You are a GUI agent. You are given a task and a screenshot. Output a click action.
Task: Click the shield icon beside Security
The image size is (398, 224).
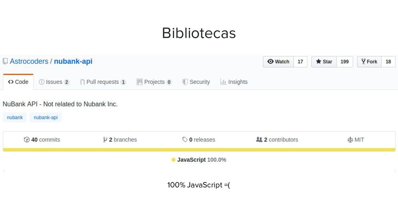(185, 82)
